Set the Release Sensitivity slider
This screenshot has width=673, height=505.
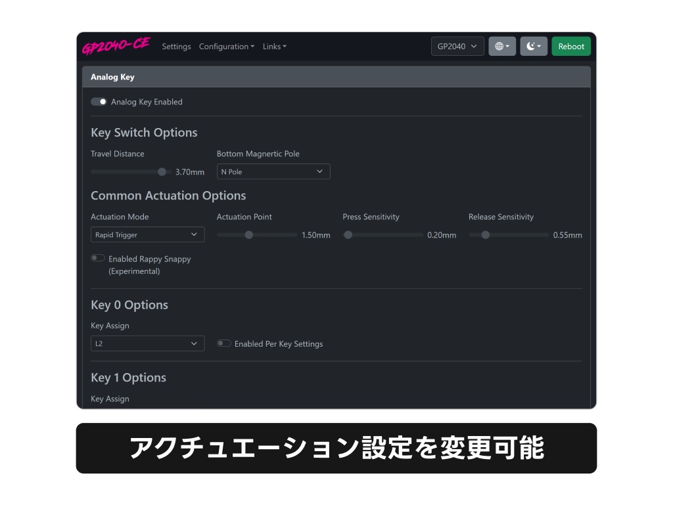click(485, 234)
